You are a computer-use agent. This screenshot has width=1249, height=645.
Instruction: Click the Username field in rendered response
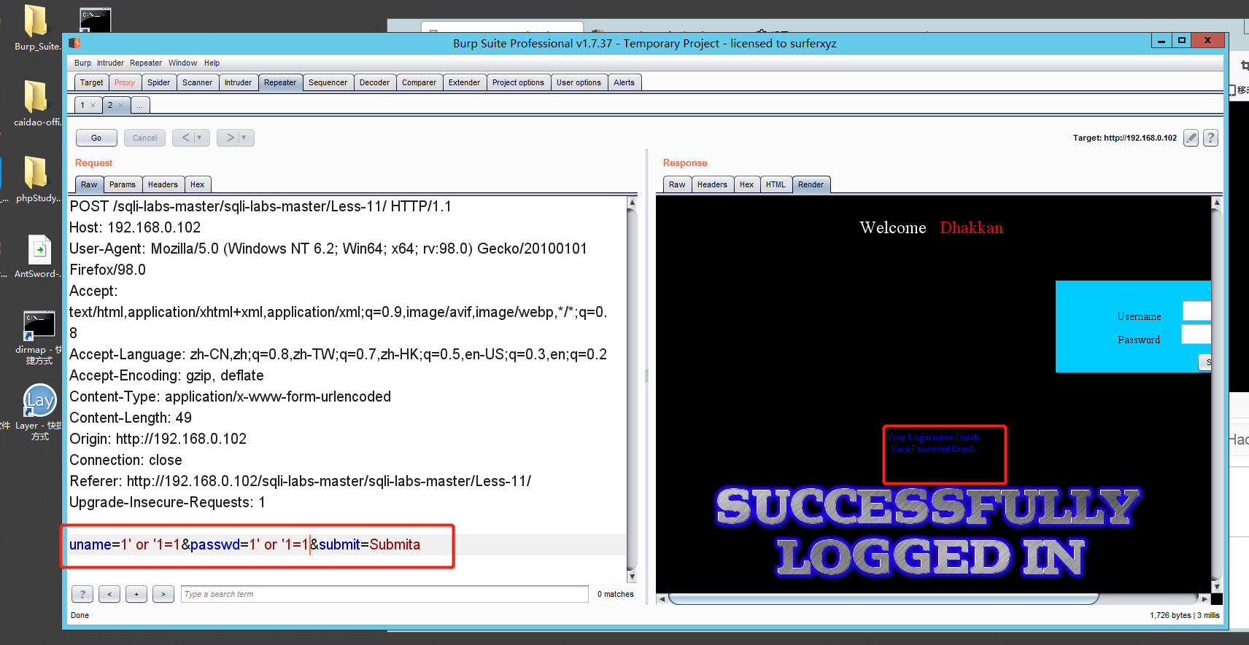(x=1196, y=311)
